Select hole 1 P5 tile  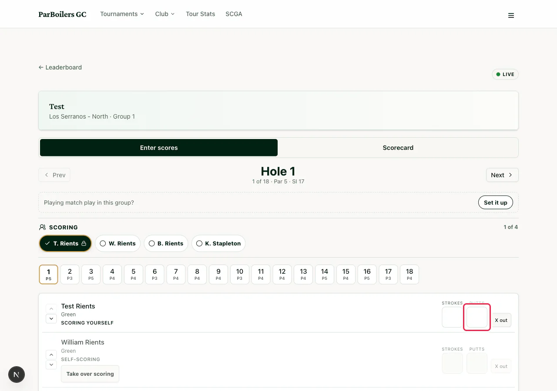coord(48,275)
